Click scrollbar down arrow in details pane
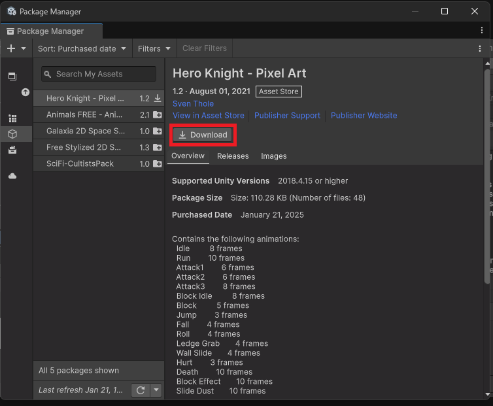 pyautogui.click(x=487, y=394)
